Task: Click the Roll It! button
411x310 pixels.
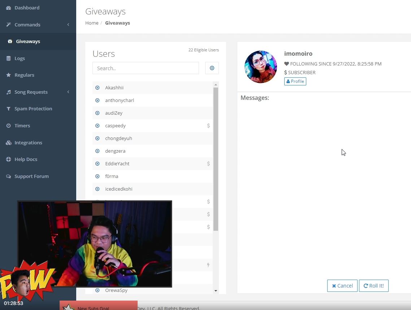Action: click(373, 286)
